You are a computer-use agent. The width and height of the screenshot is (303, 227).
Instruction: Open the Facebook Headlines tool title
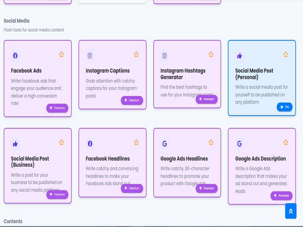click(x=108, y=159)
